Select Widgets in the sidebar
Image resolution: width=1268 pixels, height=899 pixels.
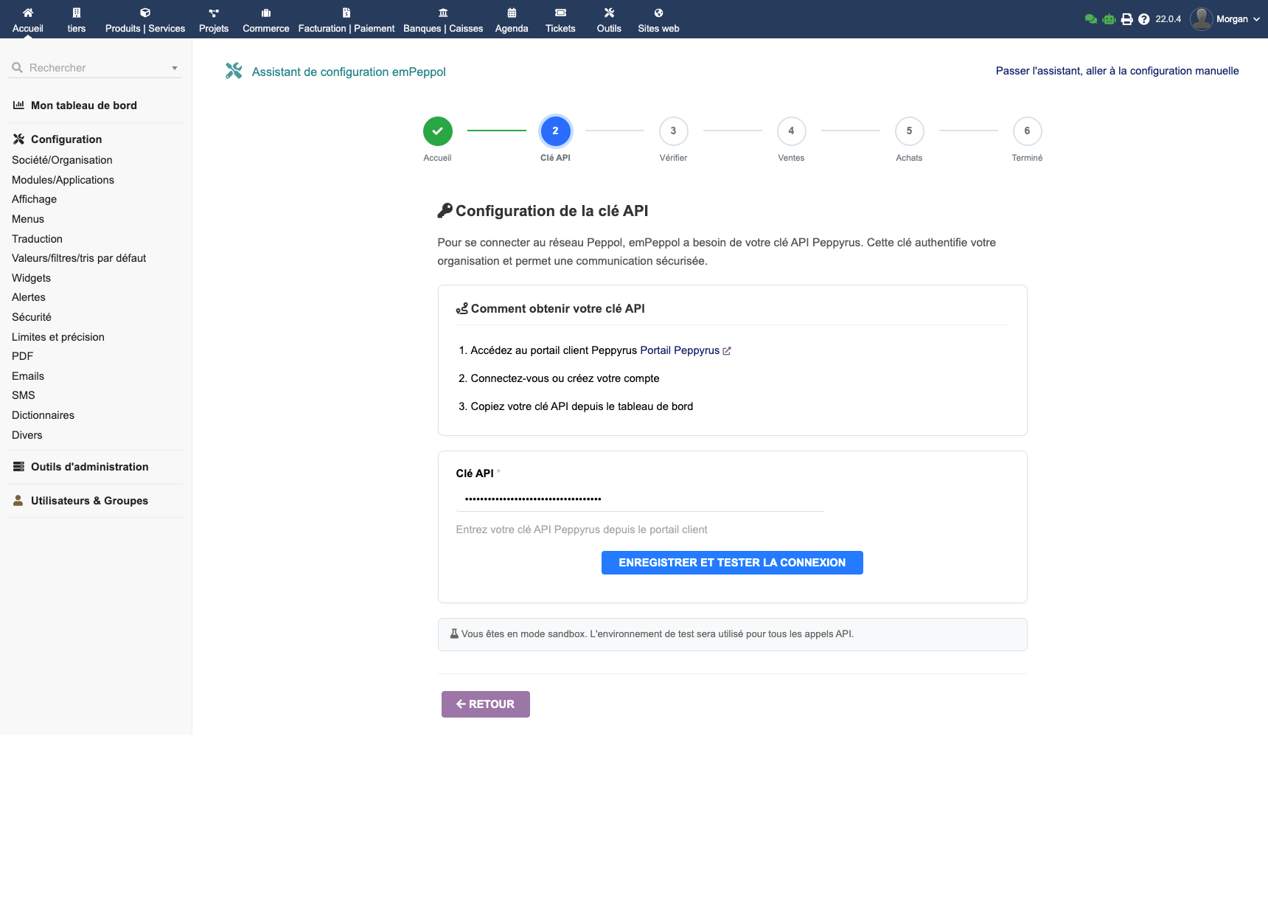pos(31,278)
